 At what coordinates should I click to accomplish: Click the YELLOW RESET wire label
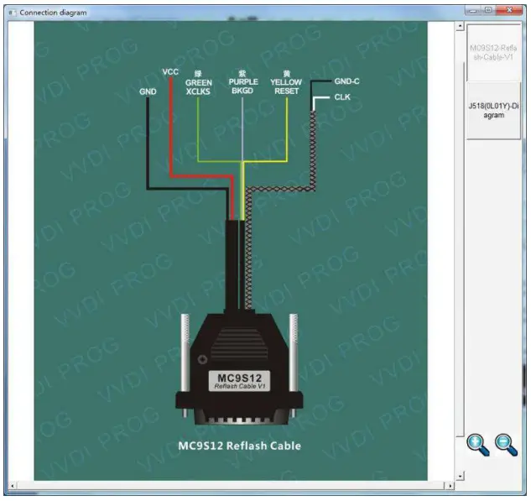tap(286, 83)
